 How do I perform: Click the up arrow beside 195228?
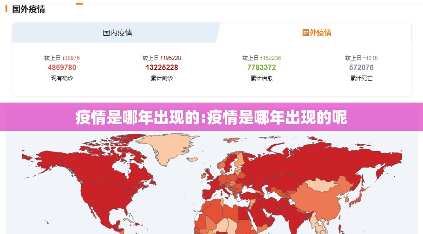(x=162, y=58)
